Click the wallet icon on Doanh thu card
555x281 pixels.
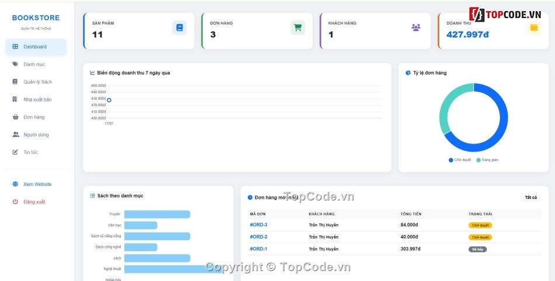pyautogui.click(x=534, y=27)
